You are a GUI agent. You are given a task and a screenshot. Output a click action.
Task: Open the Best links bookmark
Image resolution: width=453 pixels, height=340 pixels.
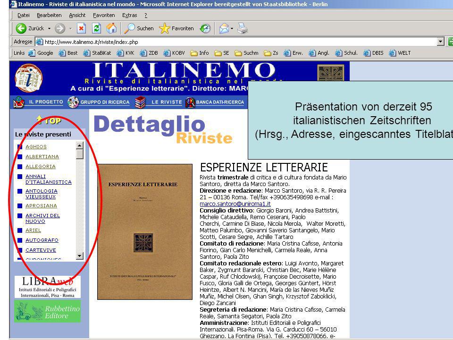[x=68, y=53]
